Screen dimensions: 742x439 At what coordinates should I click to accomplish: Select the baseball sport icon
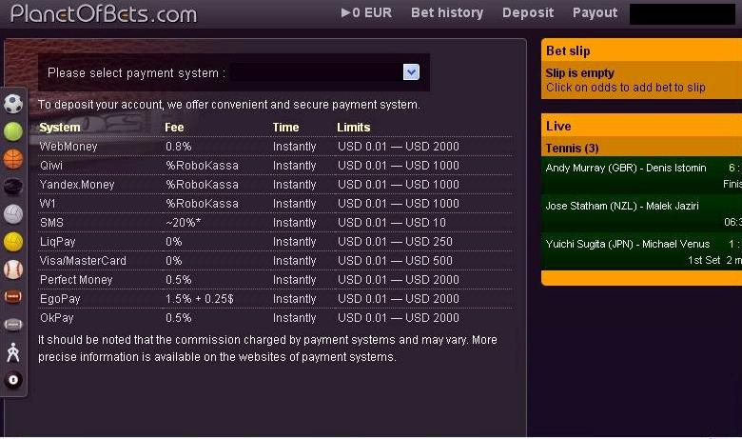coord(13,269)
